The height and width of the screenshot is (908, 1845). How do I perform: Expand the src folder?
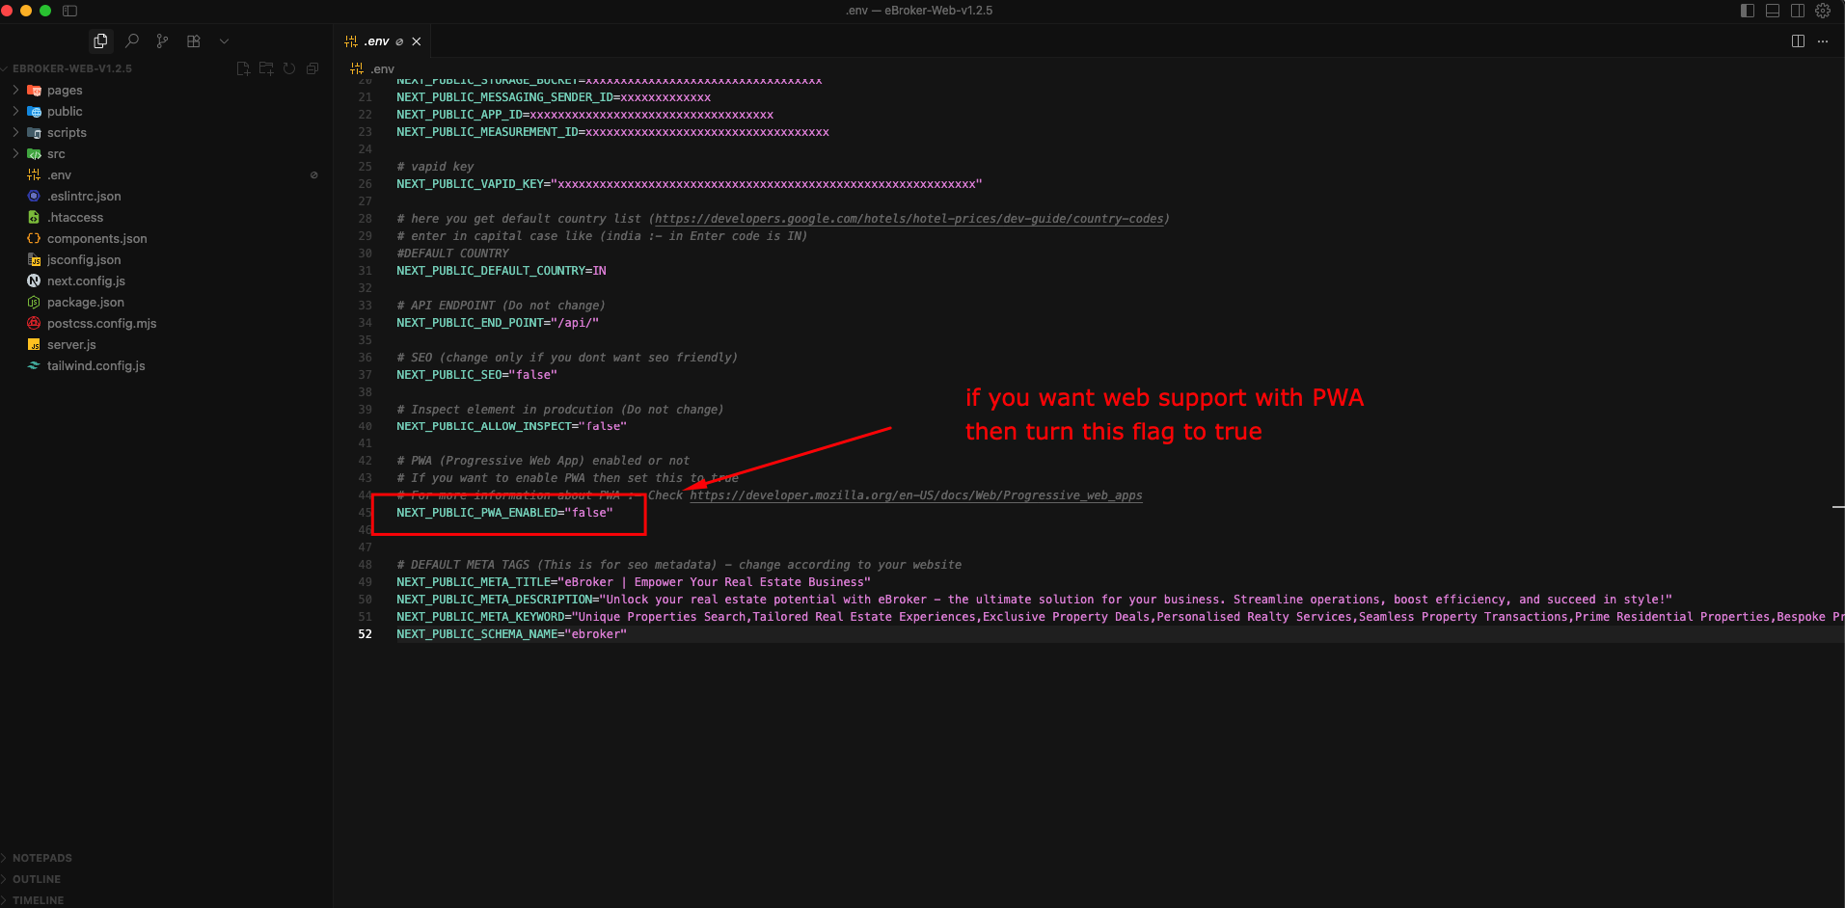tap(15, 153)
